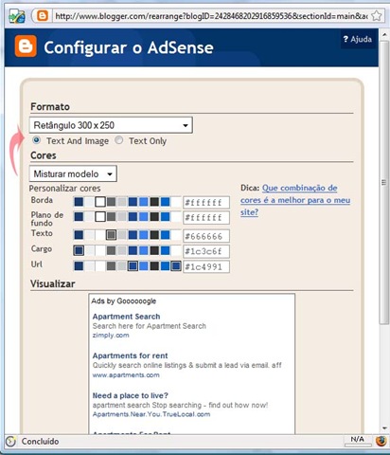390x455 pixels.
Task: Pick the dark navy swatch in Texto row
Action: [x=79, y=235]
